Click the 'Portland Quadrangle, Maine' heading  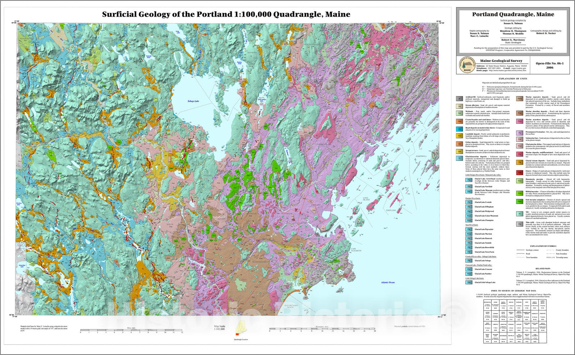point(513,14)
